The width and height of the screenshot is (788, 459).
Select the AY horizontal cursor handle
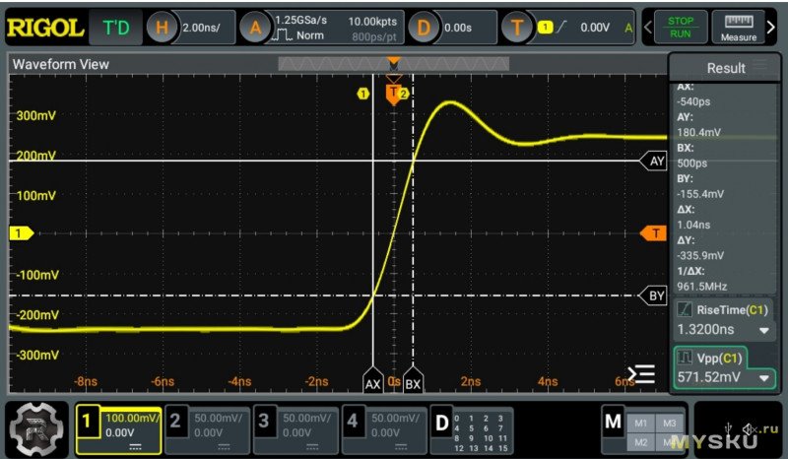pos(655,161)
